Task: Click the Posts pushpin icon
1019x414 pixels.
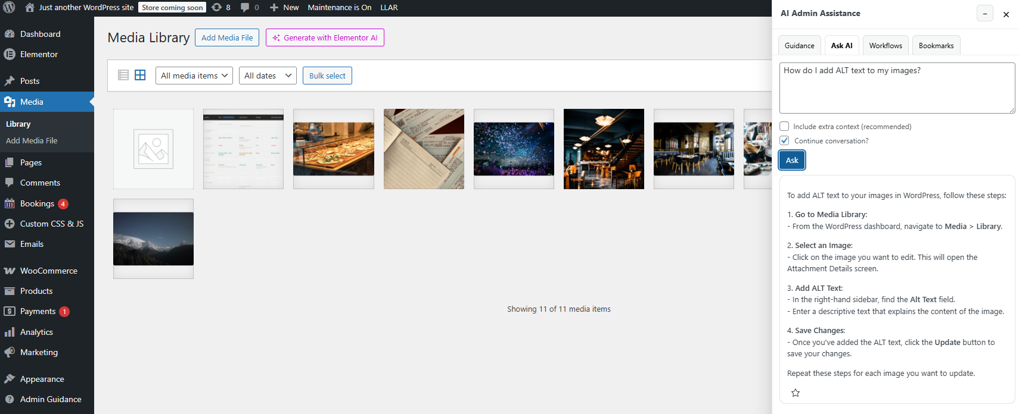Action: [10, 81]
